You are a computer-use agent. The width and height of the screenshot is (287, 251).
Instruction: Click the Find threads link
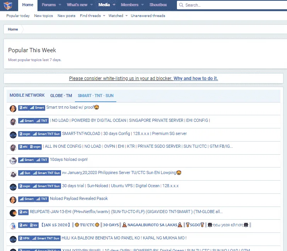(90, 16)
